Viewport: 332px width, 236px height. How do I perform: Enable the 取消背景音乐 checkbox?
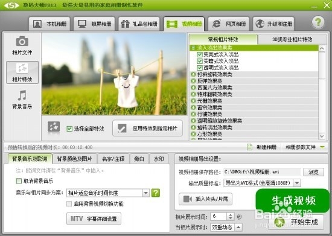[x=19, y=181]
